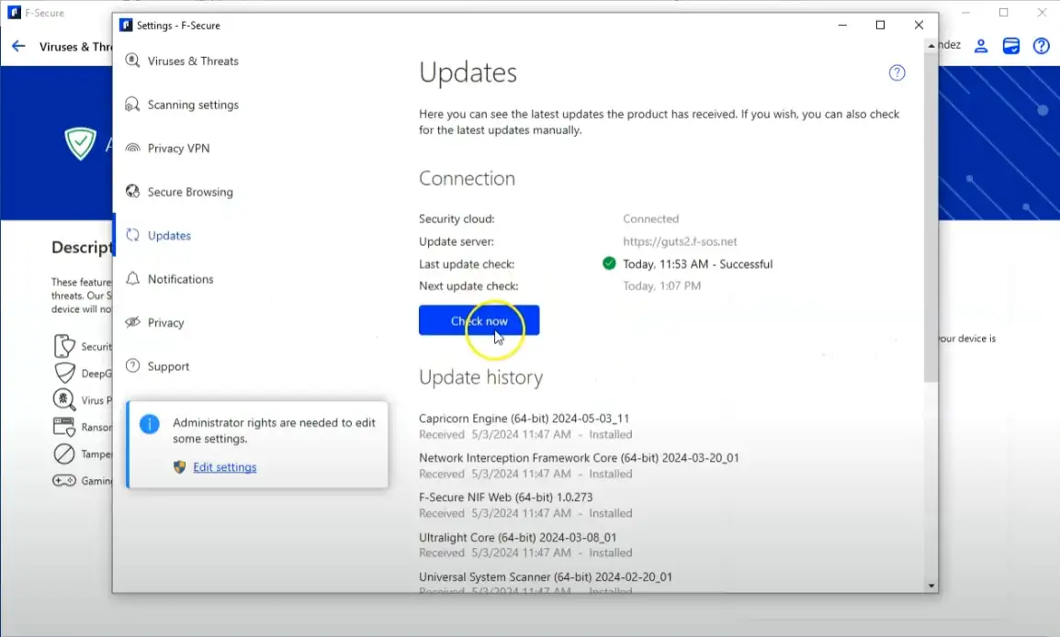
Task: Click the Notifications bell icon
Action: [132, 279]
